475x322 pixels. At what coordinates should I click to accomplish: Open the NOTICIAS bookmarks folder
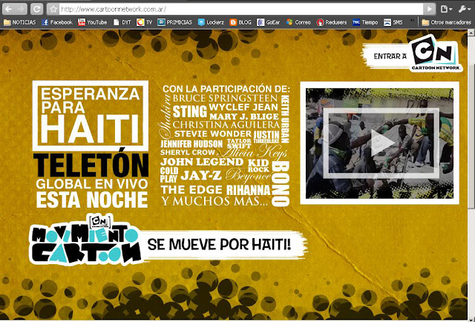point(20,23)
